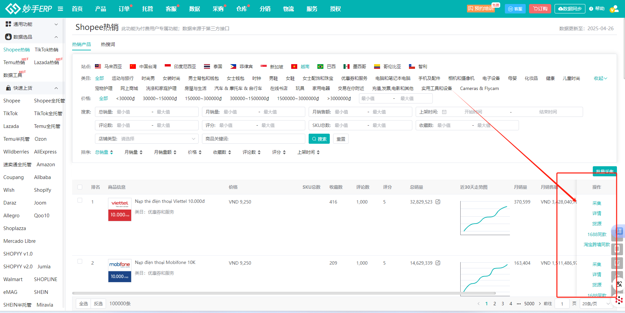Collapse the category list with 收起
The width and height of the screenshot is (625, 313).
600,78
